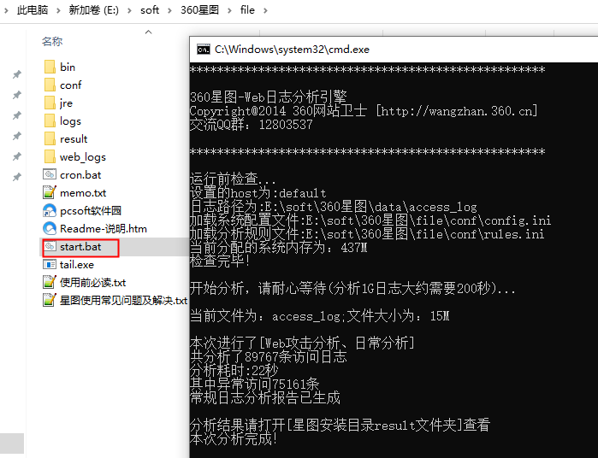The image size is (598, 458).
Task: Select the 星图使用常见问题及解决.txt file icon
Action: coord(50,300)
